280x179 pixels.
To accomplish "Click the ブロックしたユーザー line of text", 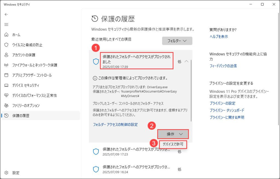I will pos(128,103).
